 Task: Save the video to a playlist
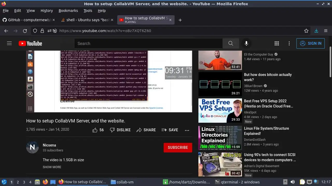(170, 130)
